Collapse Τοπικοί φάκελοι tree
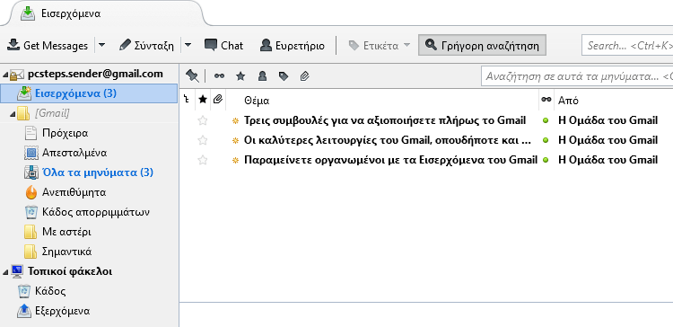This screenshot has height=327, width=673. 5,271
